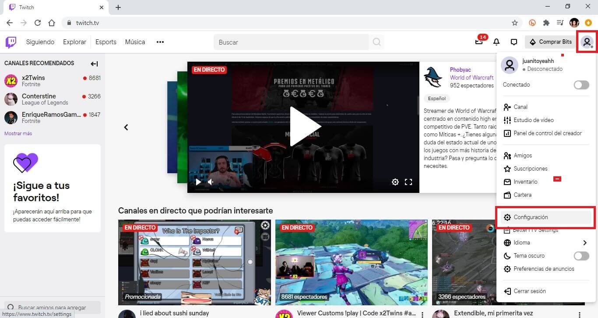Click EnriqueRamosGam channel avatar

[x=11, y=118]
